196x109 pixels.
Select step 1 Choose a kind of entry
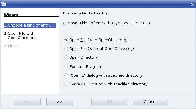(x=30, y=25)
